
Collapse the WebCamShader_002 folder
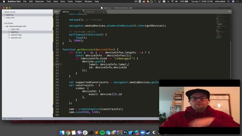point(5,26)
